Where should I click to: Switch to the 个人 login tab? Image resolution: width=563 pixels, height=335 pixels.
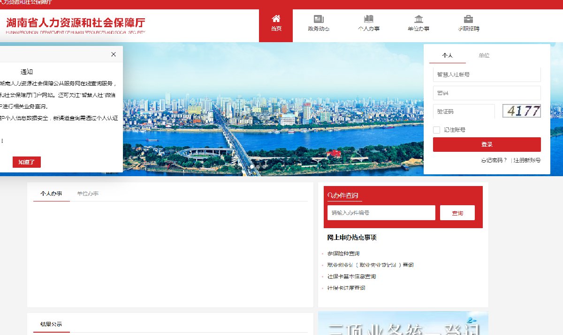(x=448, y=55)
